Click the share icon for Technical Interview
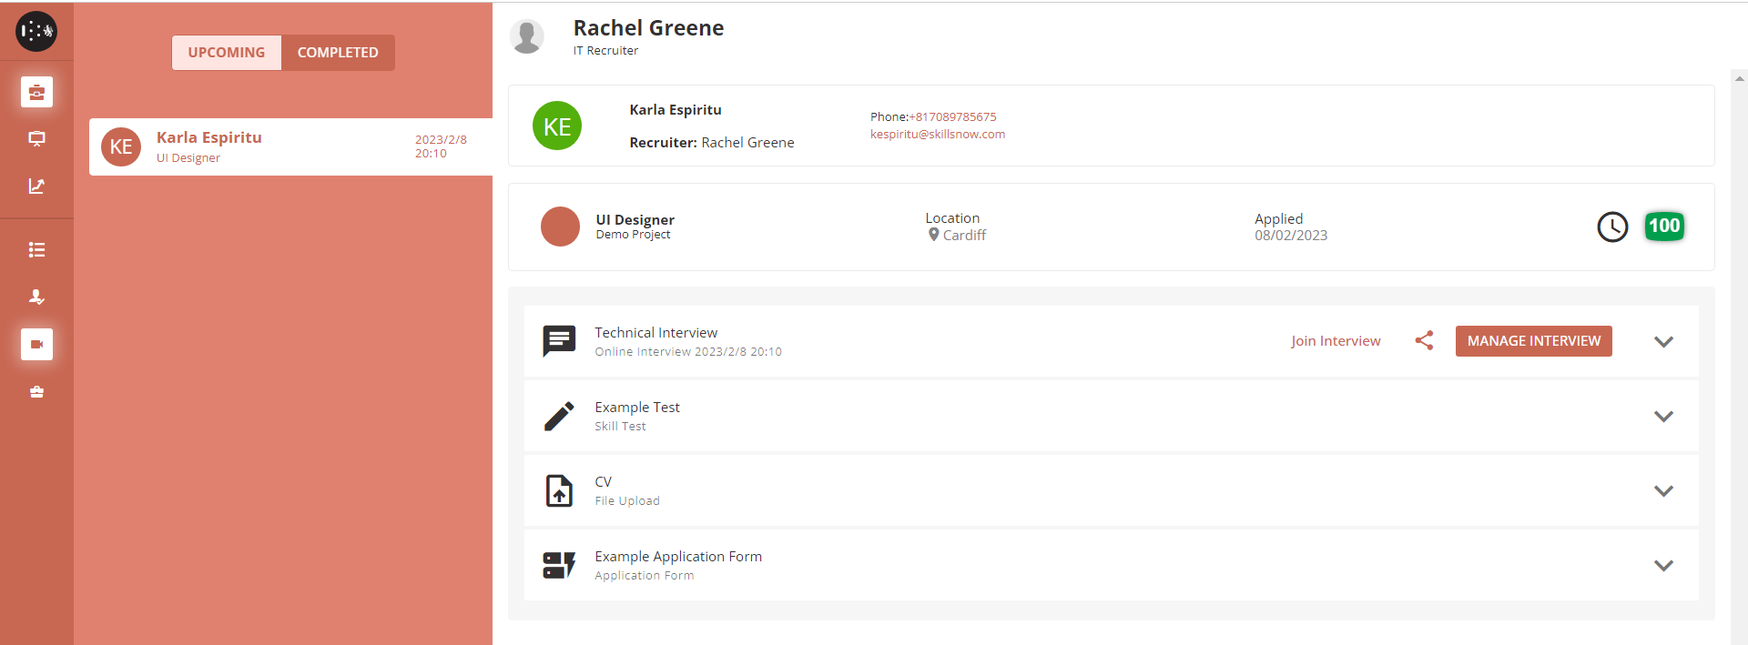Screen dimensions: 1748x645 (1424, 340)
